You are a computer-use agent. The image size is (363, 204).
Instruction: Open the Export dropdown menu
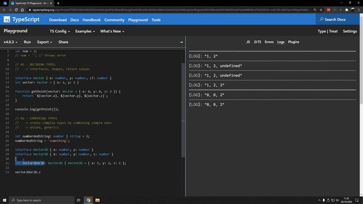tap(44, 42)
